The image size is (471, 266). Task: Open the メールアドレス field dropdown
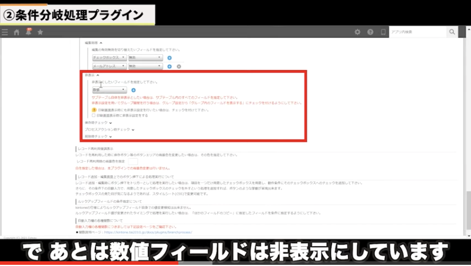point(108,66)
